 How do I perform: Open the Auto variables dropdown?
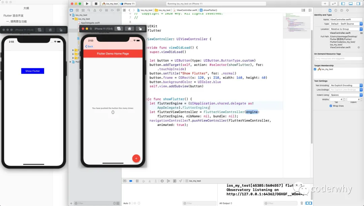pyautogui.click(x=127, y=203)
